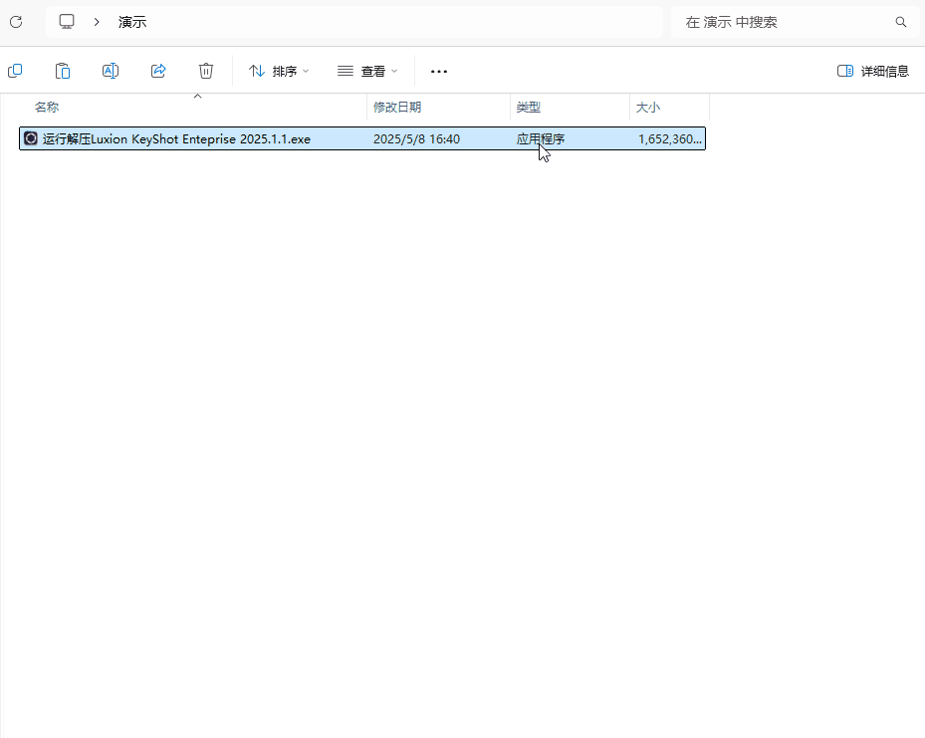Viewport: 925px width, 738px height.
Task: Click the Rename icon in the toolbar
Action: [111, 71]
